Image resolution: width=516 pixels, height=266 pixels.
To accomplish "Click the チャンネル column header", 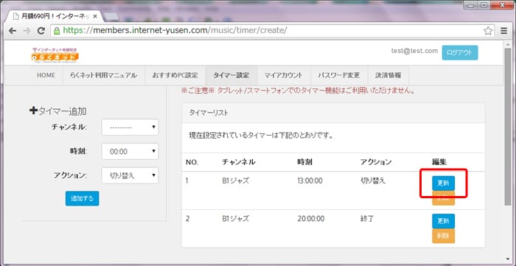I will click(239, 162).
